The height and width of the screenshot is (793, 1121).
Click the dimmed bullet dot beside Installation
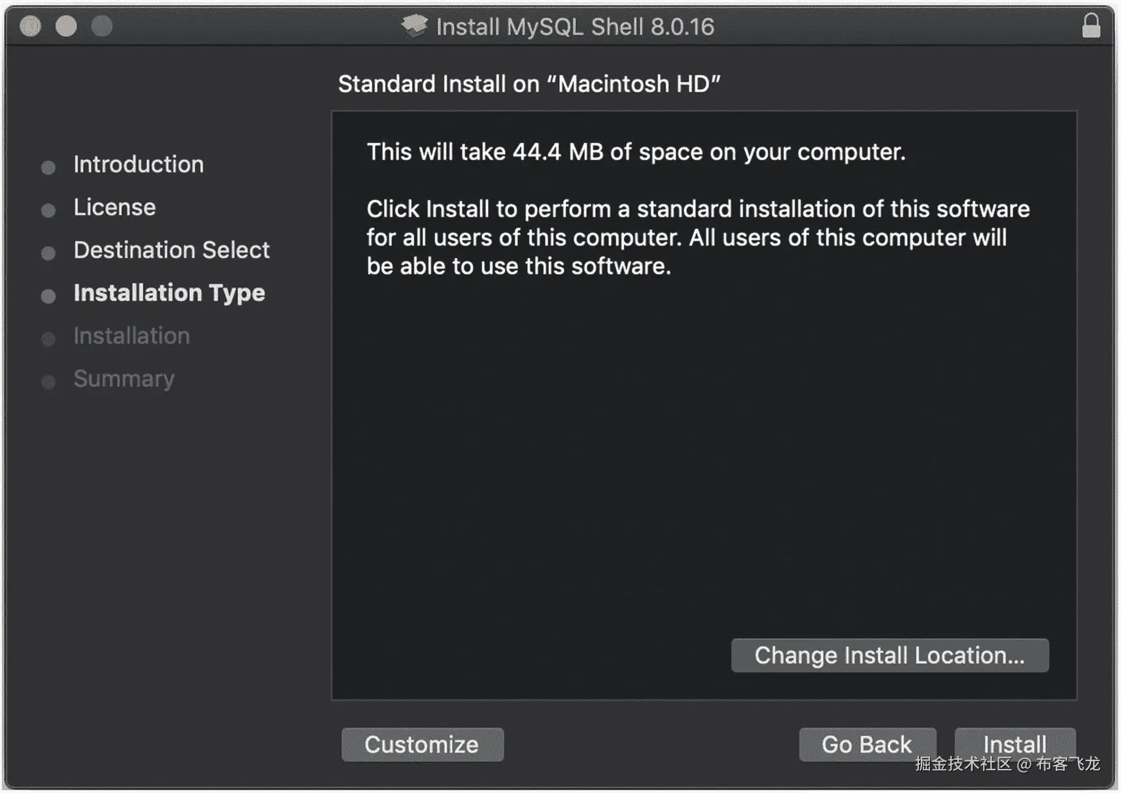pyautogui.click(x=48, y=339)
